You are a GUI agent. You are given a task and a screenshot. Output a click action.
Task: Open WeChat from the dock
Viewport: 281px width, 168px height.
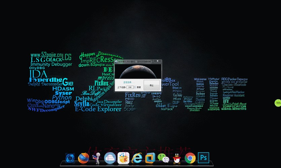point(164,158)
